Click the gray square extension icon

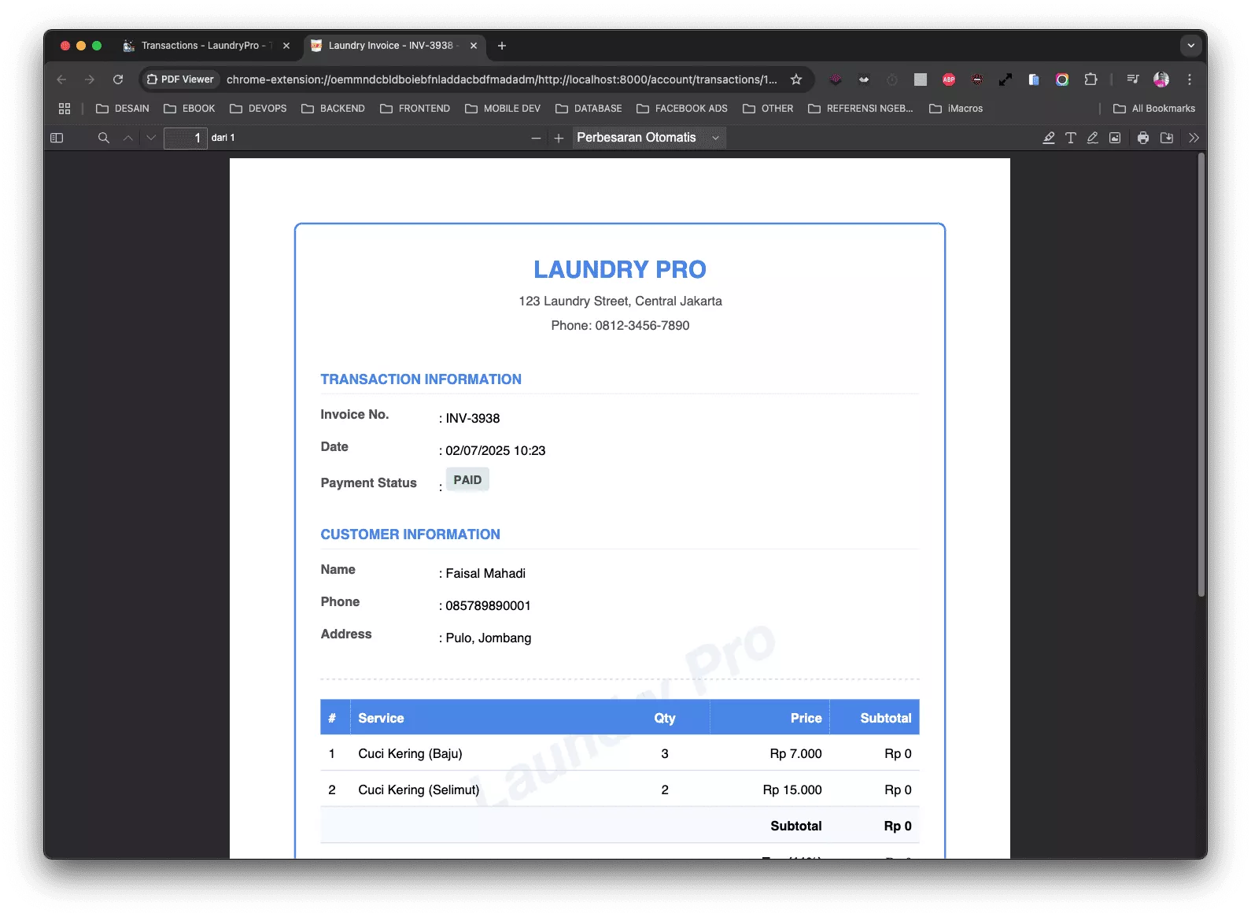point(921,79)
